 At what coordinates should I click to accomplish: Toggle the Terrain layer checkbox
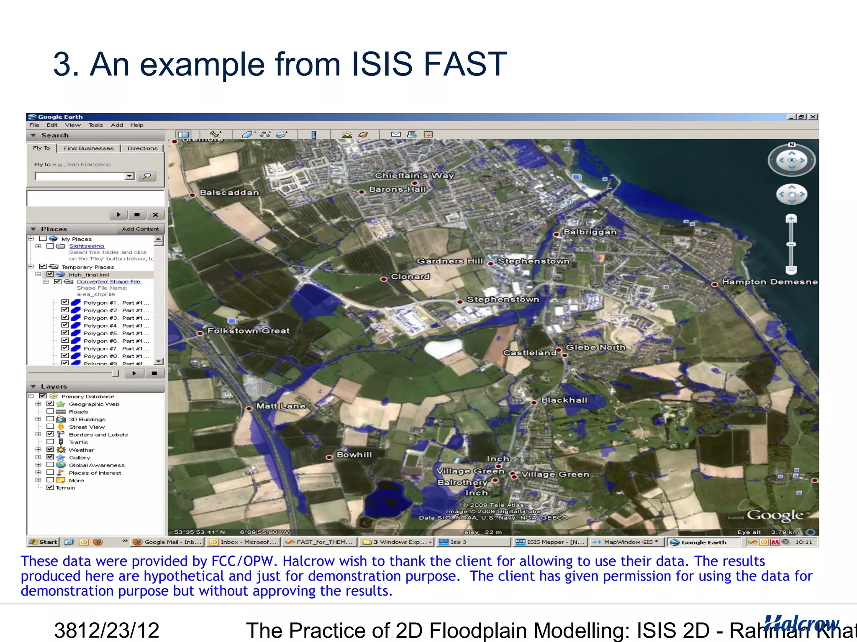tap(50, 487)
